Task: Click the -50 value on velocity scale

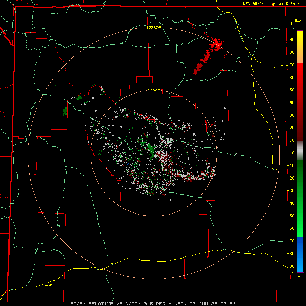Action: (291, 216)
